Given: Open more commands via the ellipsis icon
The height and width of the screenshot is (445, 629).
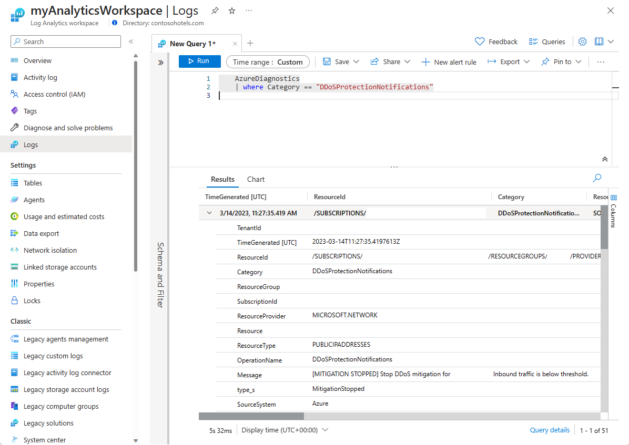Looking at the screenshot, I should [248, 10].
